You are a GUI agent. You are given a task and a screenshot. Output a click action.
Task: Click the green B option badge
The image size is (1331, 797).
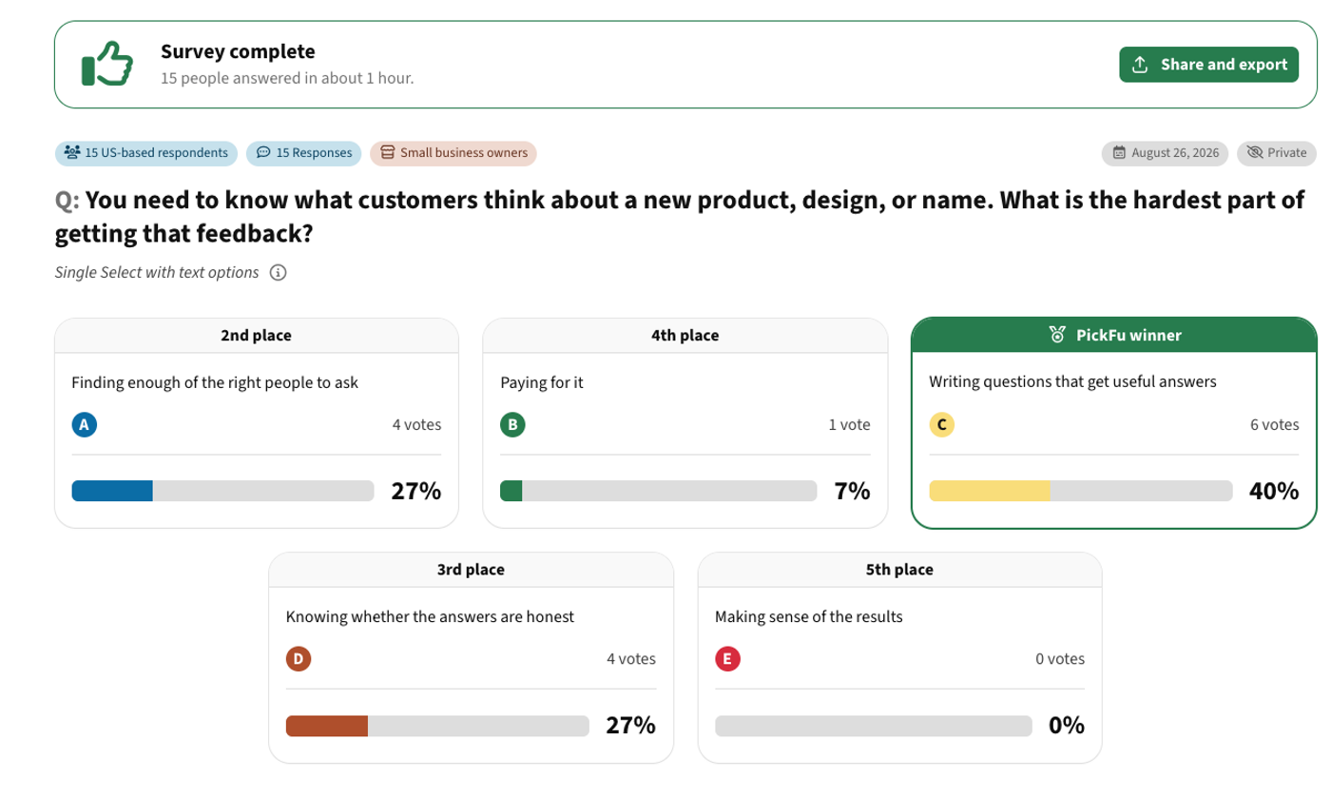[512, 425]
